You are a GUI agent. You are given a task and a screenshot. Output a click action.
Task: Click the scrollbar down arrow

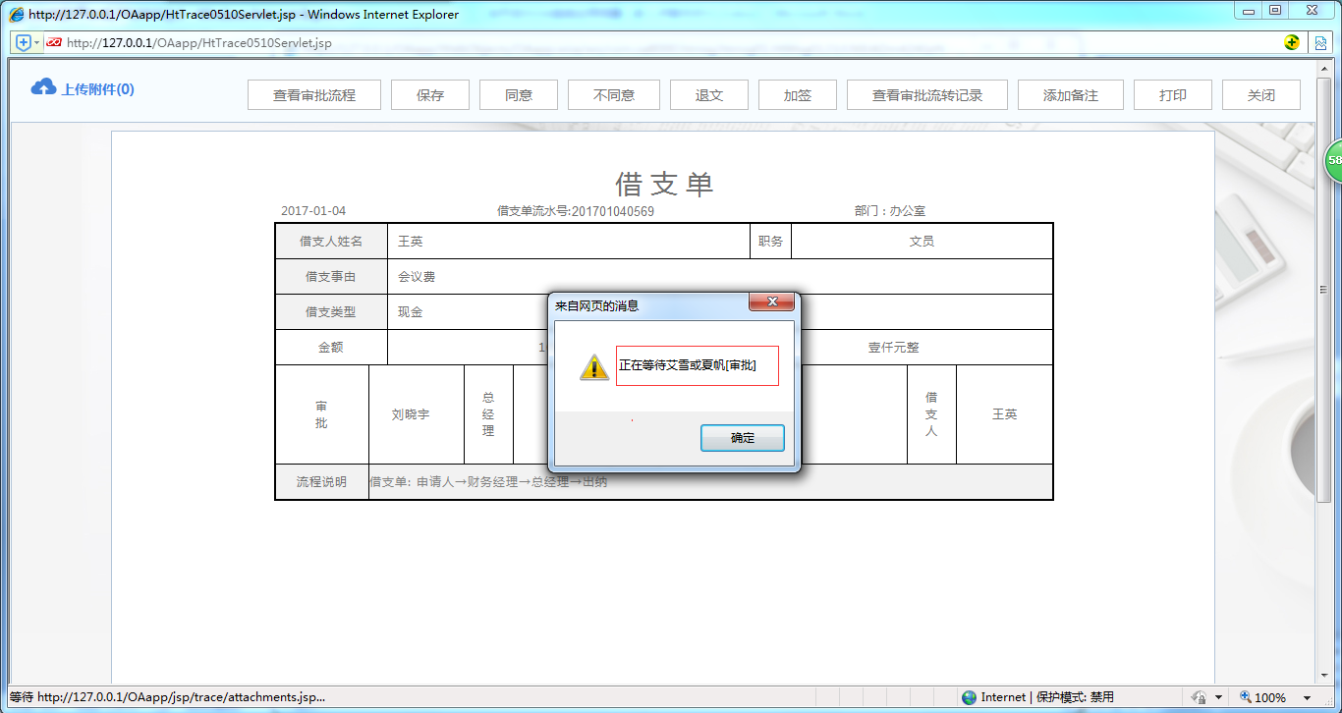pos(1323,676)
